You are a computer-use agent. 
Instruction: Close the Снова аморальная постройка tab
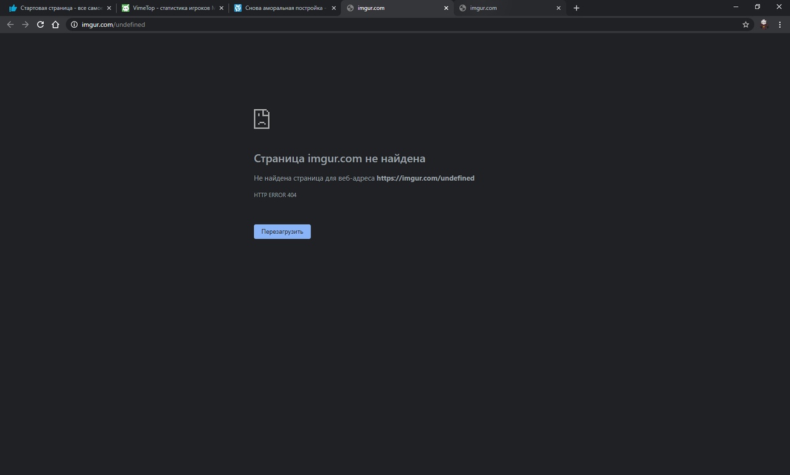click(x=334, y=8)
